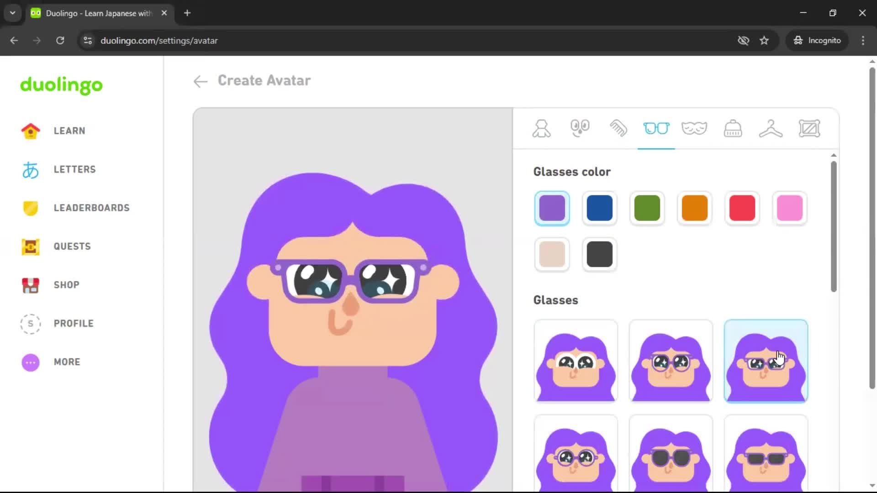Select the no-glasses option
This screenshot has width=877, height=493.
pos(576,361)
